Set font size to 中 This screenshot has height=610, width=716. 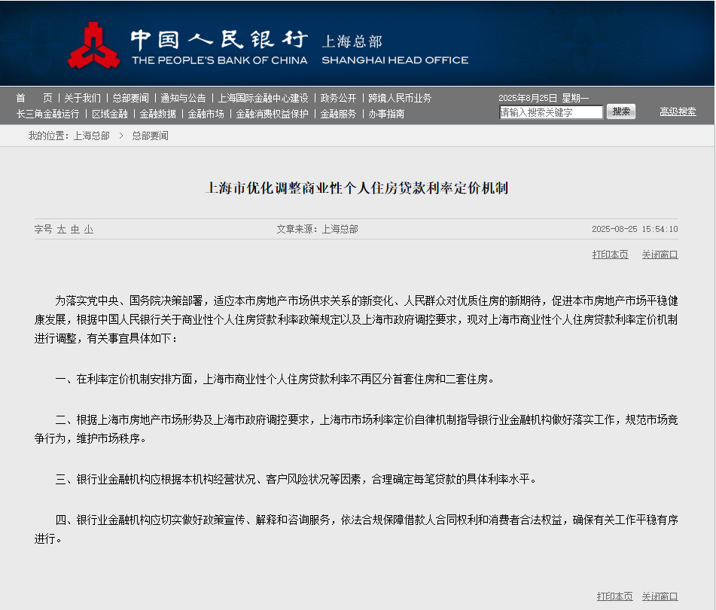pos(75,229)
